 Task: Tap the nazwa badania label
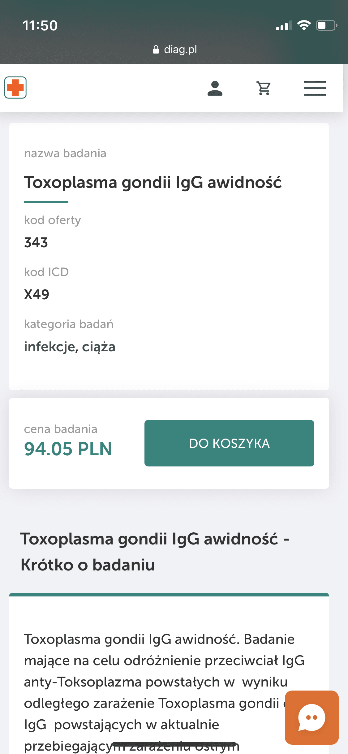(x=65, y=153)
